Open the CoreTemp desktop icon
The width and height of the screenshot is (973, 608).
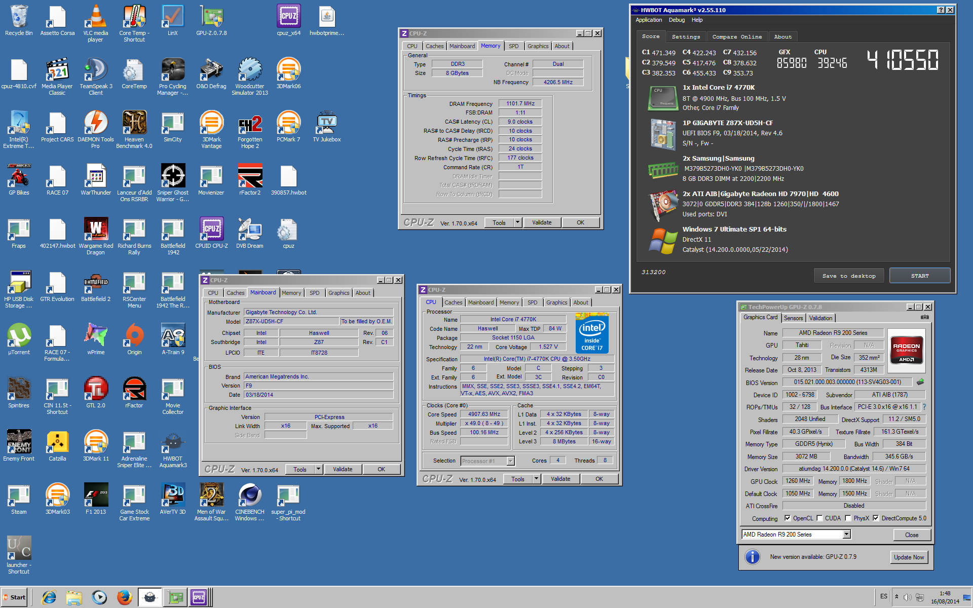(x=134, y=73)
